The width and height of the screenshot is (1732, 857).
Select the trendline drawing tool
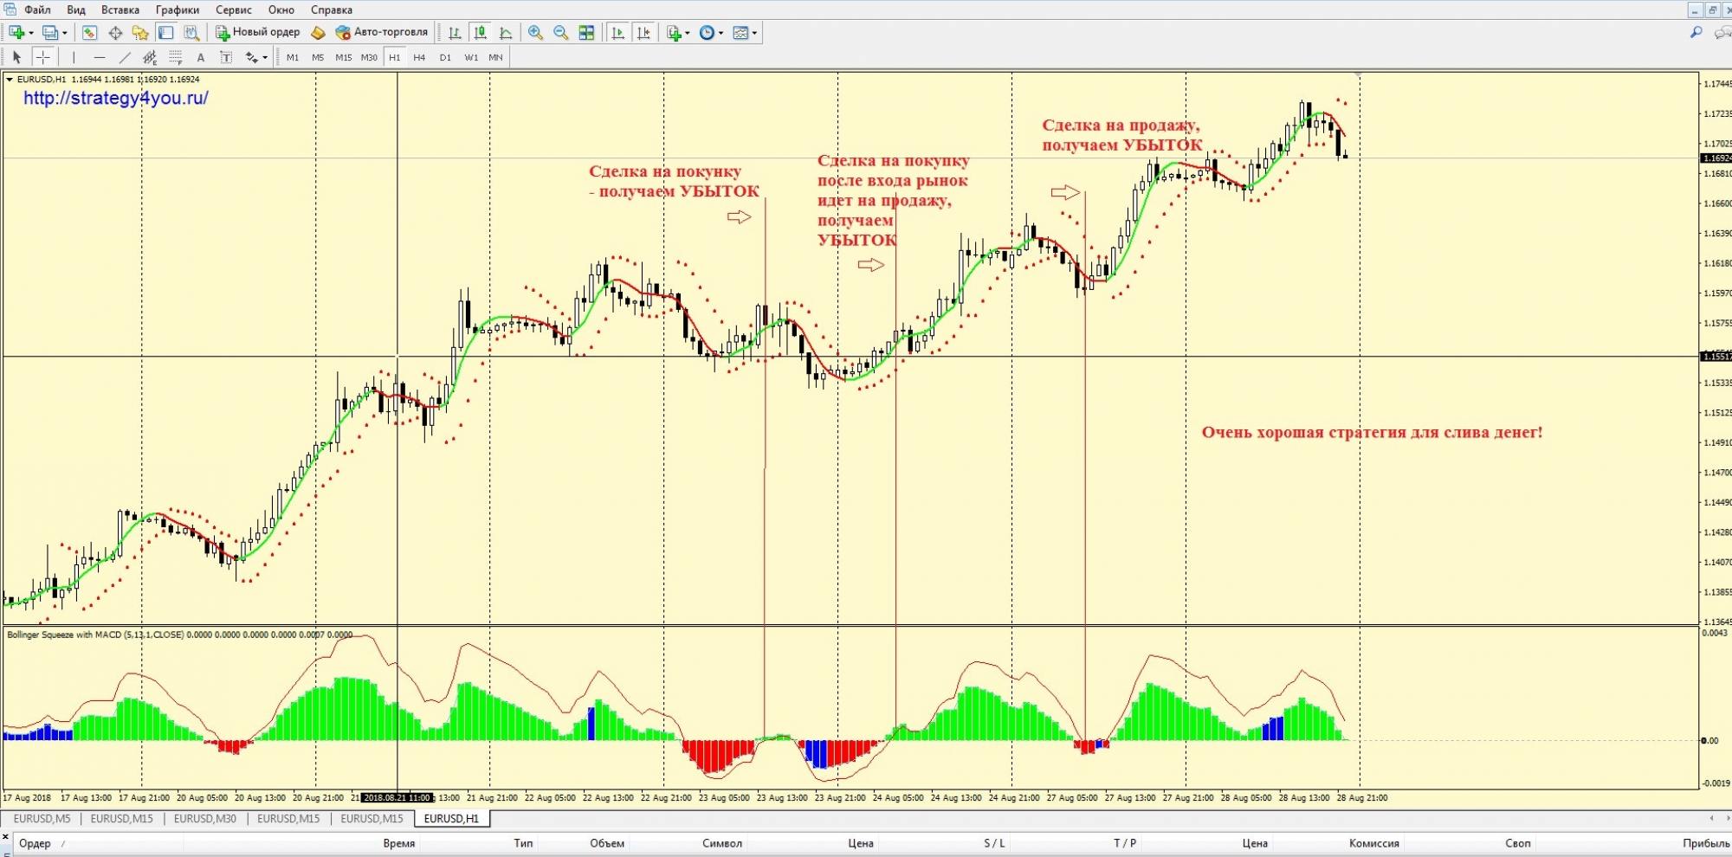(x=125, y=58)
